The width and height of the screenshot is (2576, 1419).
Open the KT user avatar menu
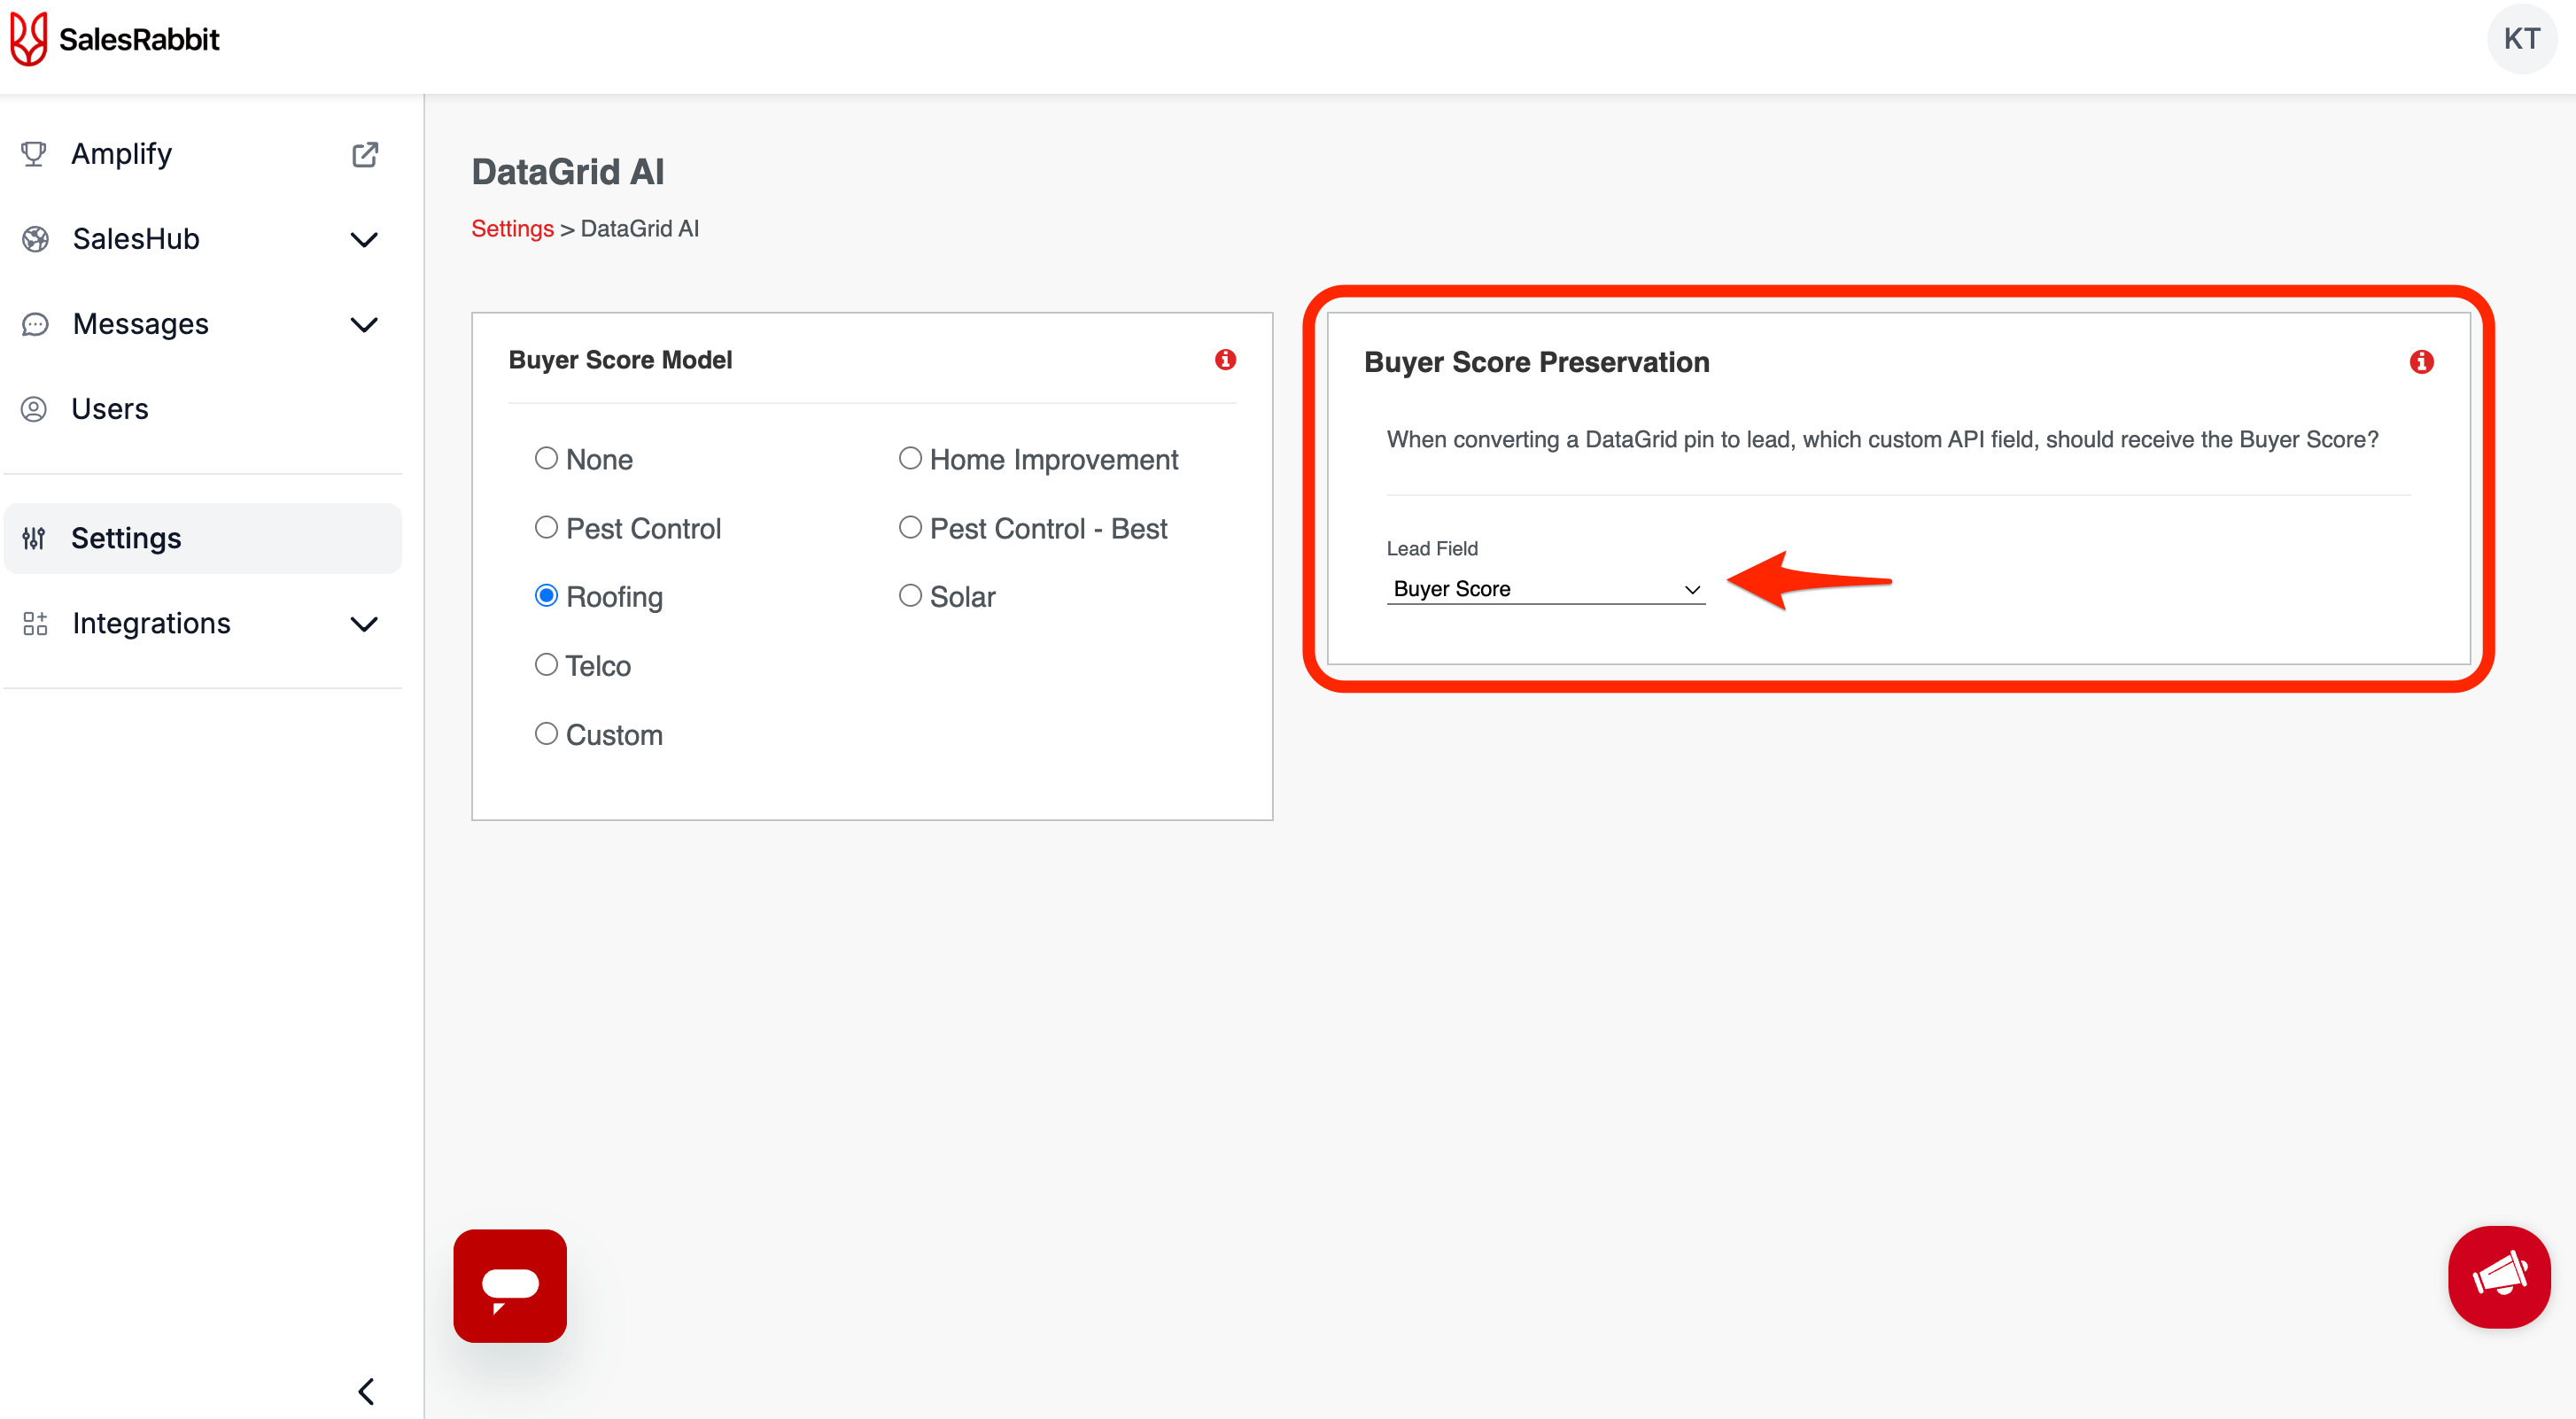(x=2521, y=39)
